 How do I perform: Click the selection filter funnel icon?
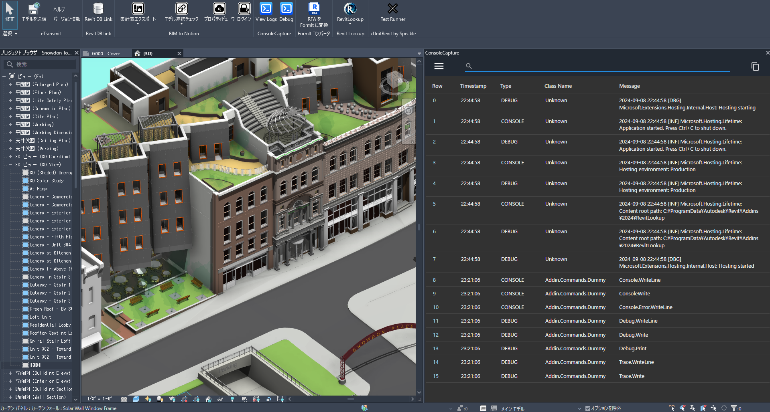point(734,408)
